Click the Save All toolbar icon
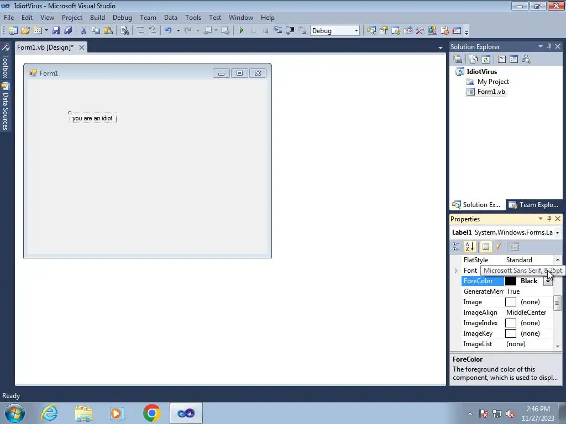 click(x=68, y=31)
